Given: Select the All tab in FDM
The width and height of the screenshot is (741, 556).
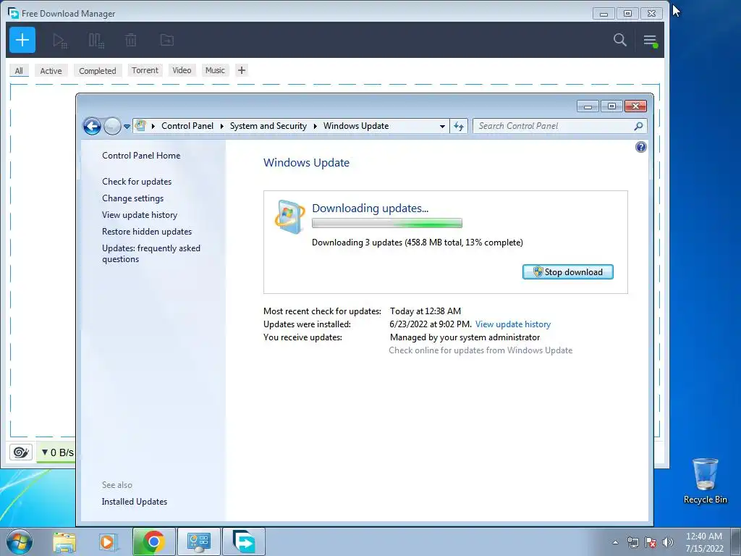Looking at the screenshot, I should (19, 70).
